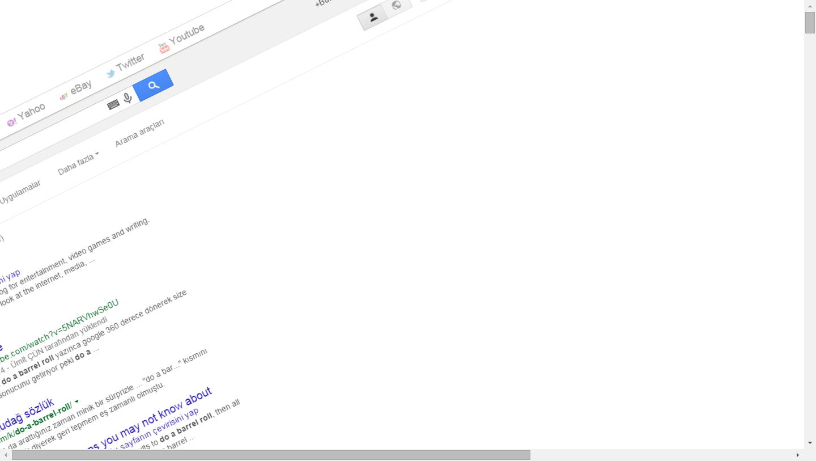Image resolution: width=816 pixels, height=461 pixels.
Task: Switch to the Uygulamalar tab
Action: coord(20,193)
